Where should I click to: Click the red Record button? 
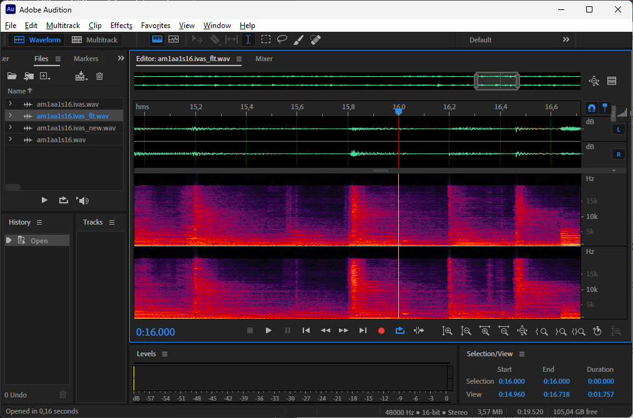[x=381, y=331]
